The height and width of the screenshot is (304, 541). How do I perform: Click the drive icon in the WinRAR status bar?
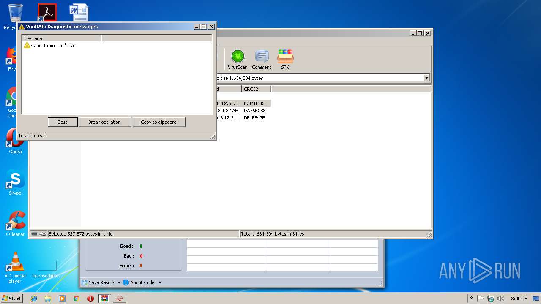tap(35, 234)
